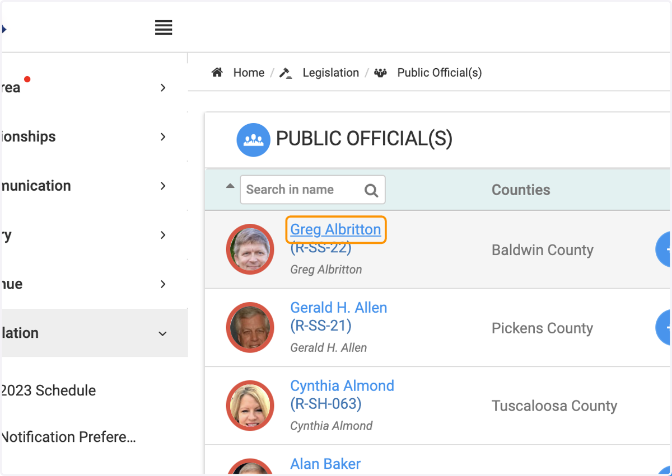Open Alan Baker link
This screenshot has height=476, width=672.
click(325, 464)
